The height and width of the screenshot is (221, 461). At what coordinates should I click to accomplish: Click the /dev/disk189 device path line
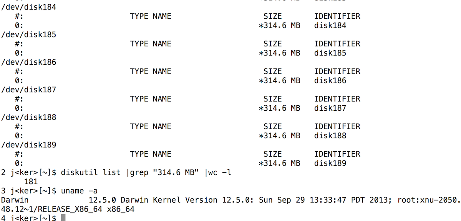click(29, 145)
